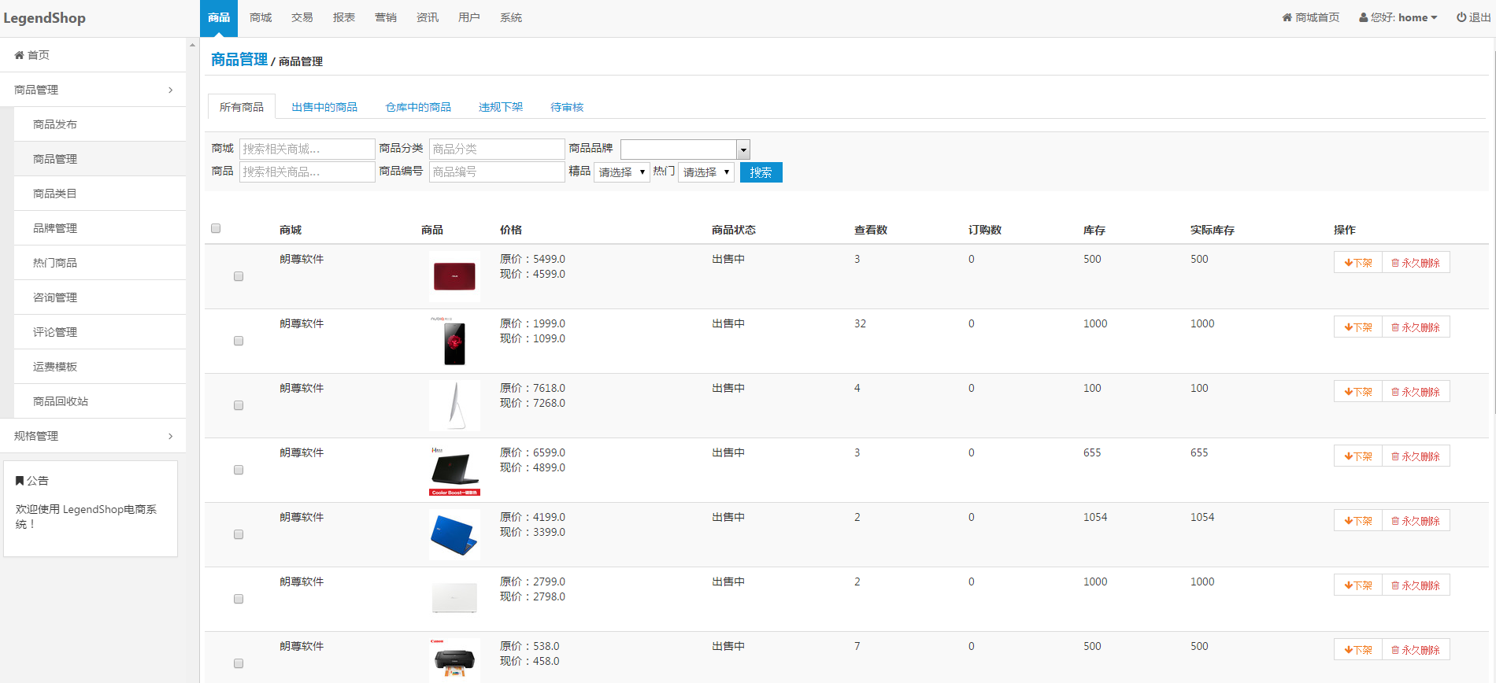The image size is (1496, 683).
Task: Check the box for the 538.0 product row
Action: coord(239,663)
